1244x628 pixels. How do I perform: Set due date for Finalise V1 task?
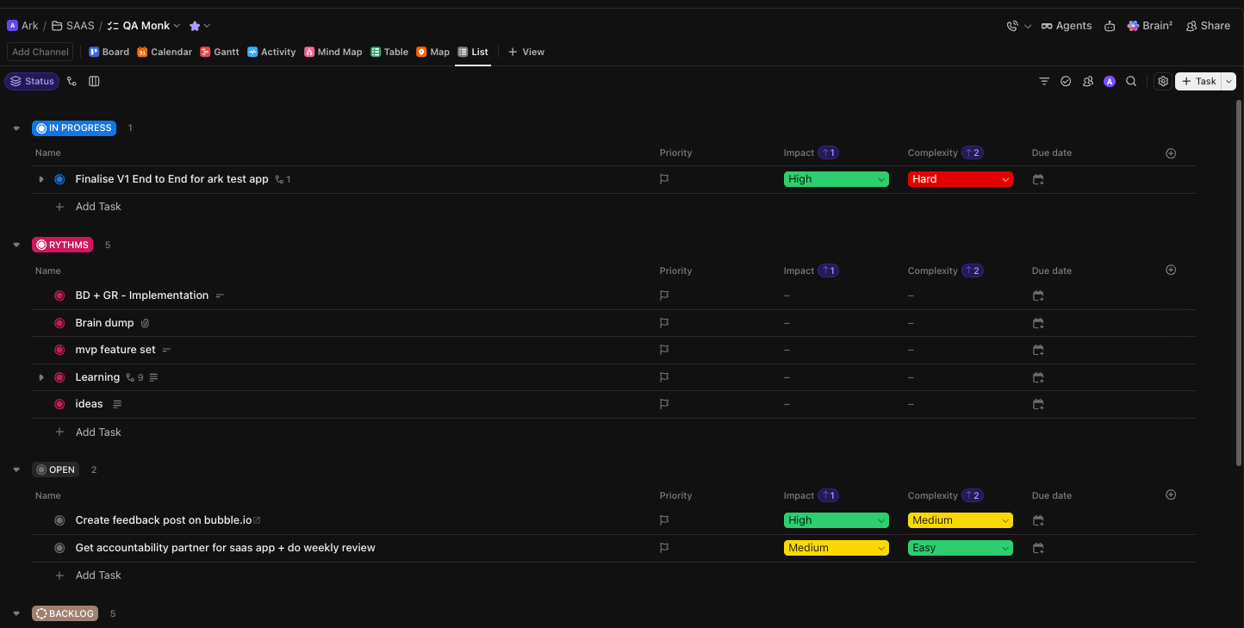point(1038,179)
